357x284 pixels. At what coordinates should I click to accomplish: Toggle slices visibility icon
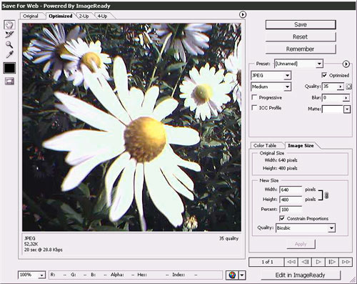point(9,82)
